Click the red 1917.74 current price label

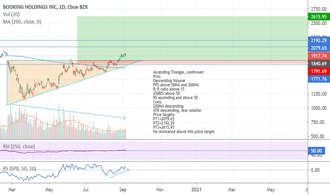coord(319,56)
